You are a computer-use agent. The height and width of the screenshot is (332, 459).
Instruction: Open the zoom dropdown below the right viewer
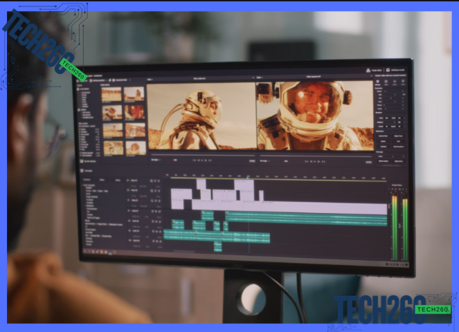(264, 160)
